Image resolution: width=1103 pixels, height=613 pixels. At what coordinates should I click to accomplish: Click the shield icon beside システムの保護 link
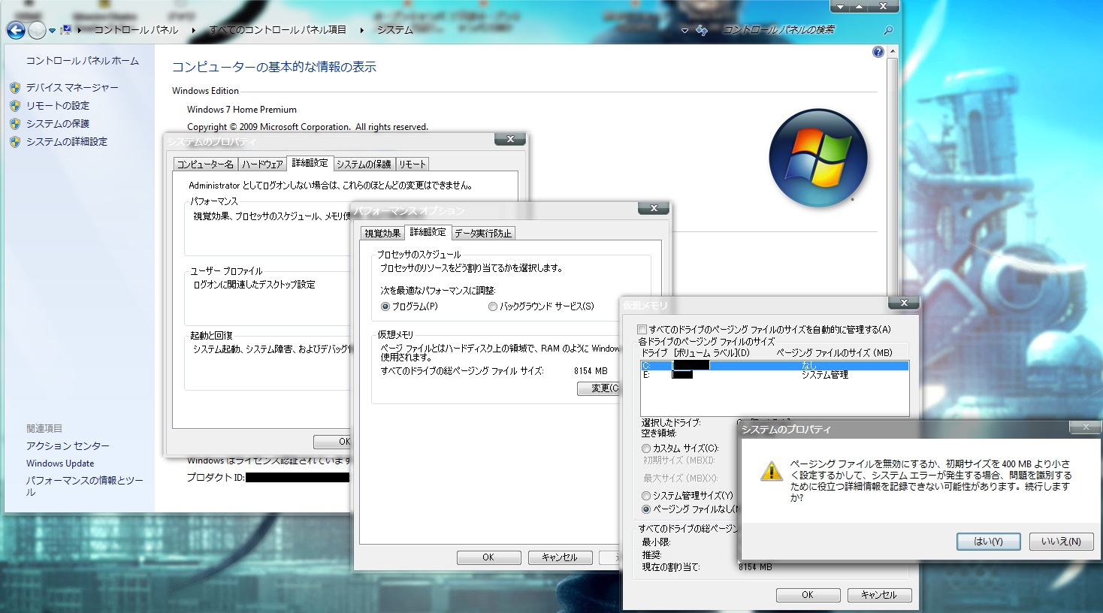point(15,124)
